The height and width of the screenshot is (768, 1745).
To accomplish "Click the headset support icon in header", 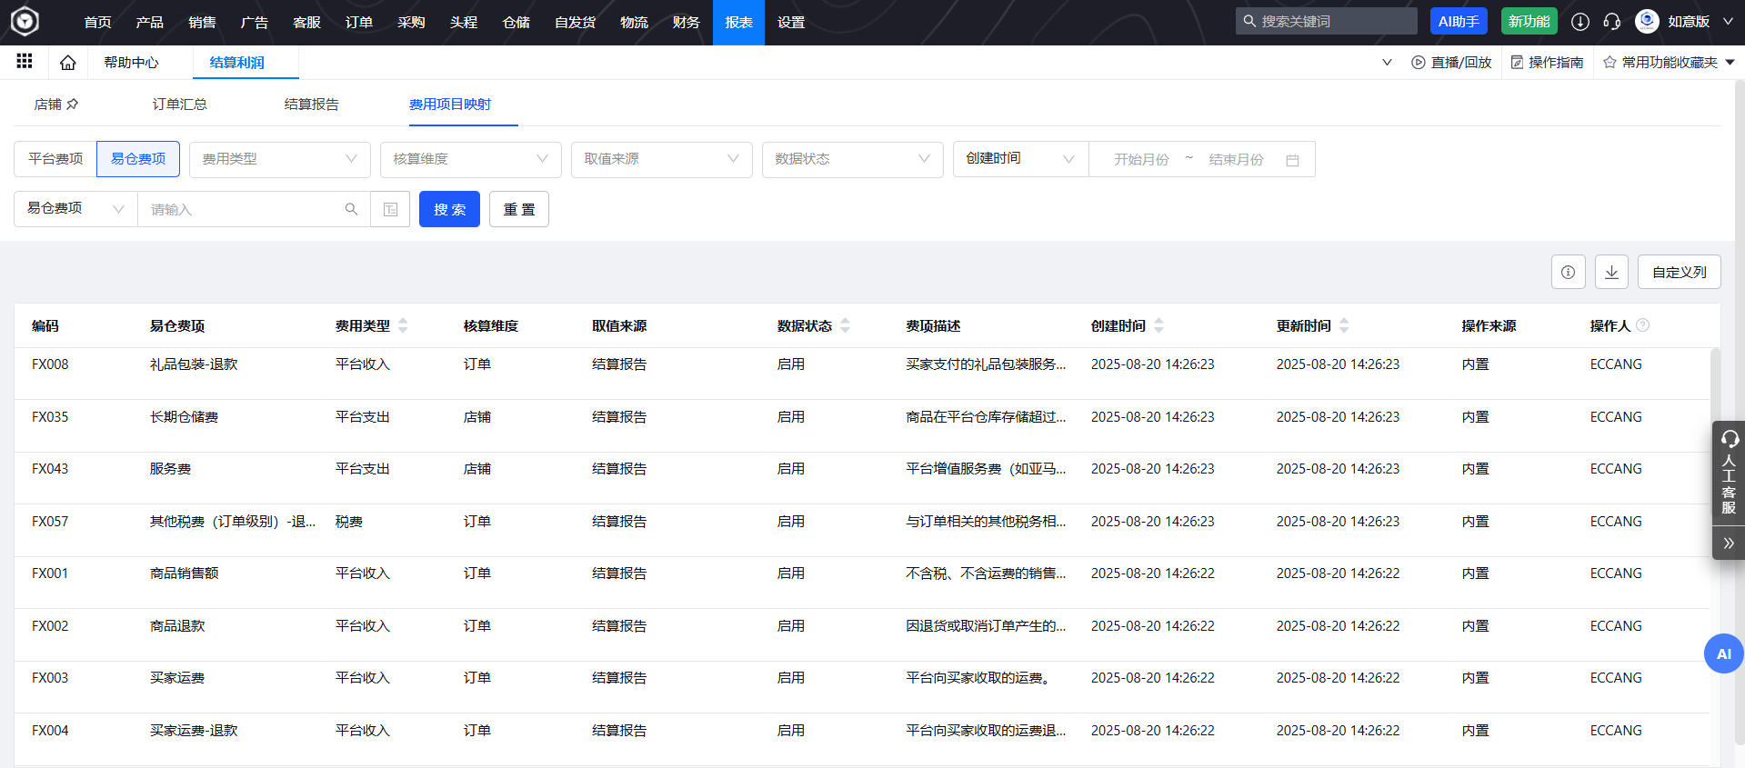I will [x=1611, y=22].
